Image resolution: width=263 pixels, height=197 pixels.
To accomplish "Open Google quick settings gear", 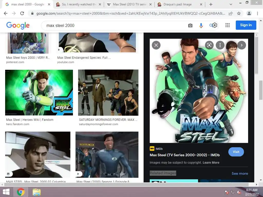I will (215, 25).
